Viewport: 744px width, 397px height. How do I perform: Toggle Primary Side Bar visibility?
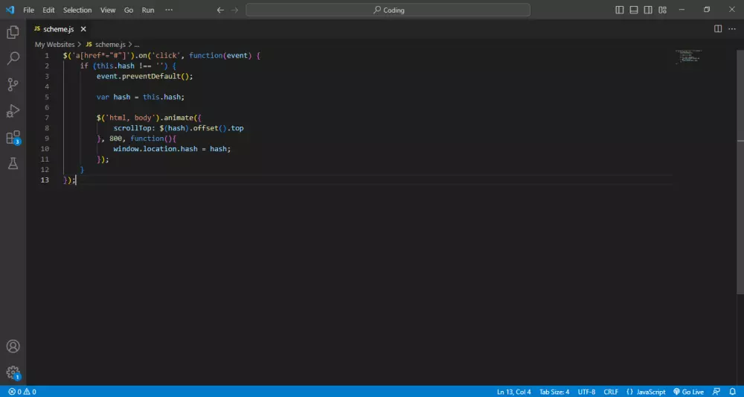tap(619, 10)
